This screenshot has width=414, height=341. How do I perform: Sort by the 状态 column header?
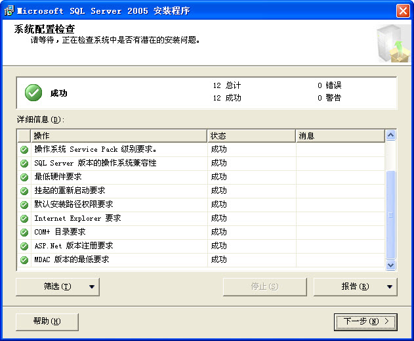tap(251, 135)
